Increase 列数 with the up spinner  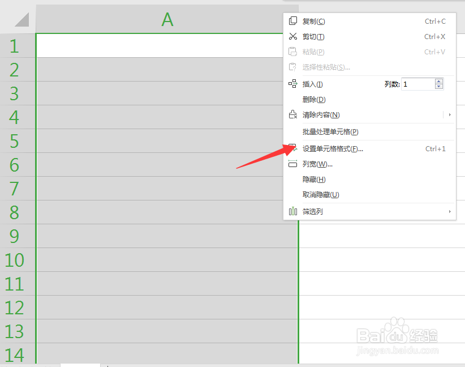(439, 82)
